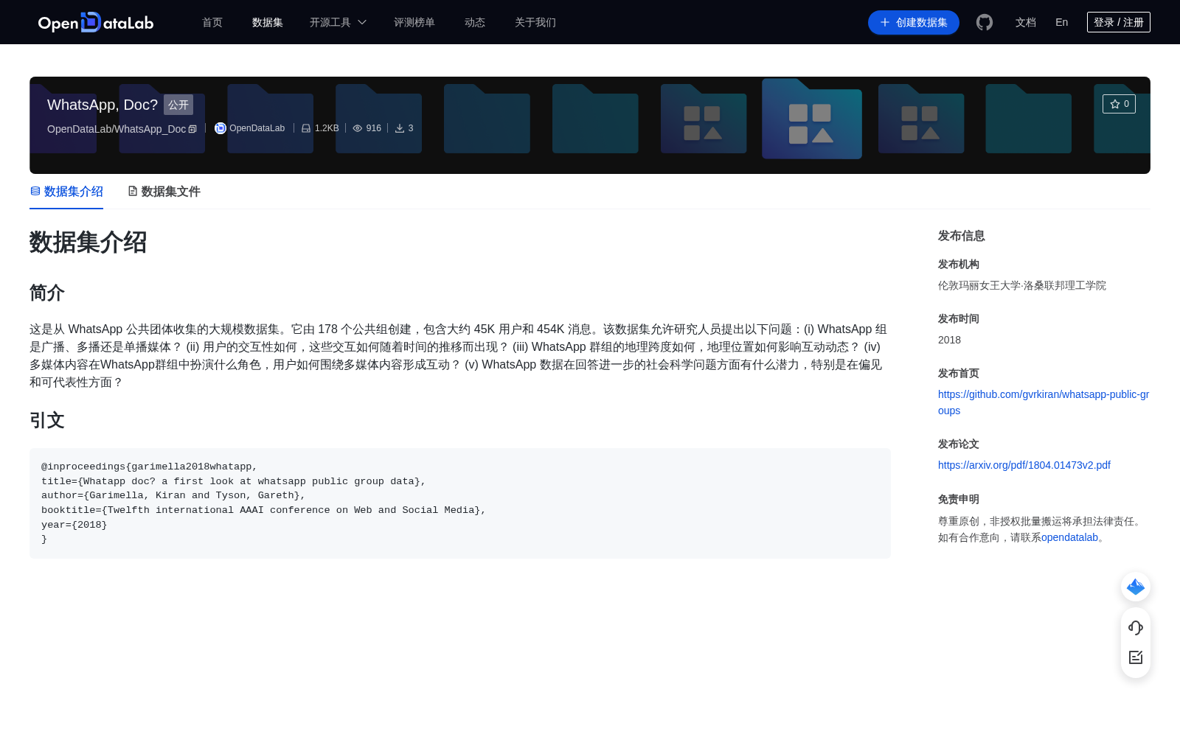The height and width of the screenshot is (737, 1180).
Task: Click the 公开 visibility badge
Action: 178,105
